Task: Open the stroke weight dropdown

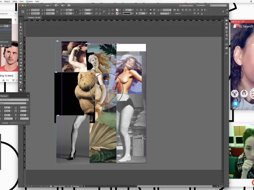Action: [x=133, y=10]
